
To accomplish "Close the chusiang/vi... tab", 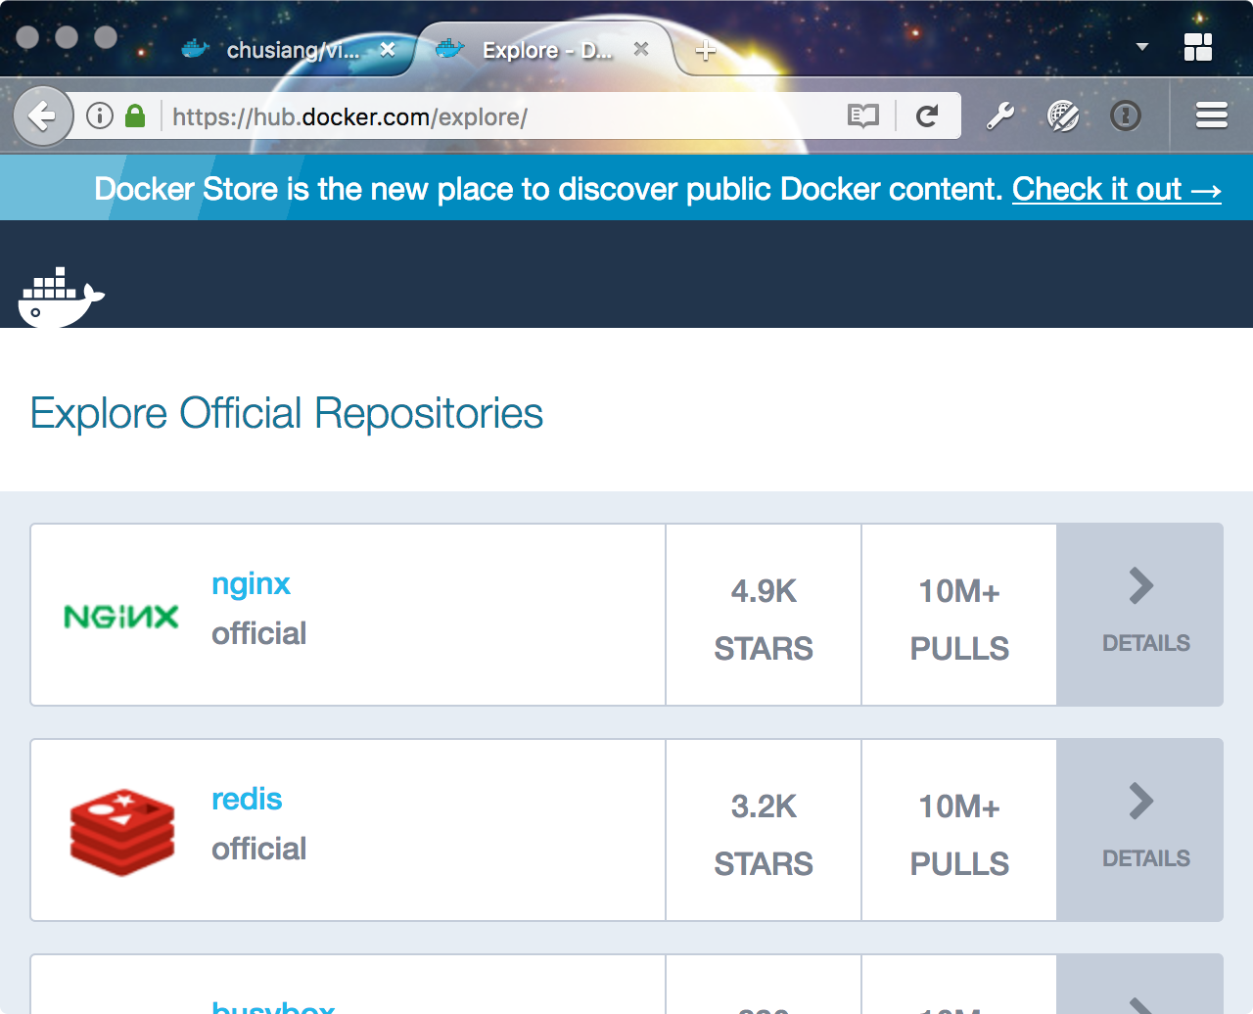I will pyautogui.click(x=388, y=49).
